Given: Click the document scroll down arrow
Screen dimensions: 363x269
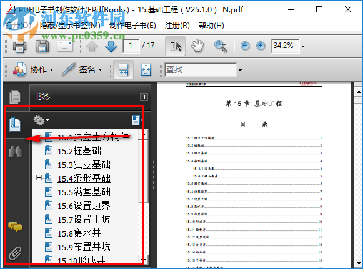Looking at the screenshot, I should [x=359, y=263].
